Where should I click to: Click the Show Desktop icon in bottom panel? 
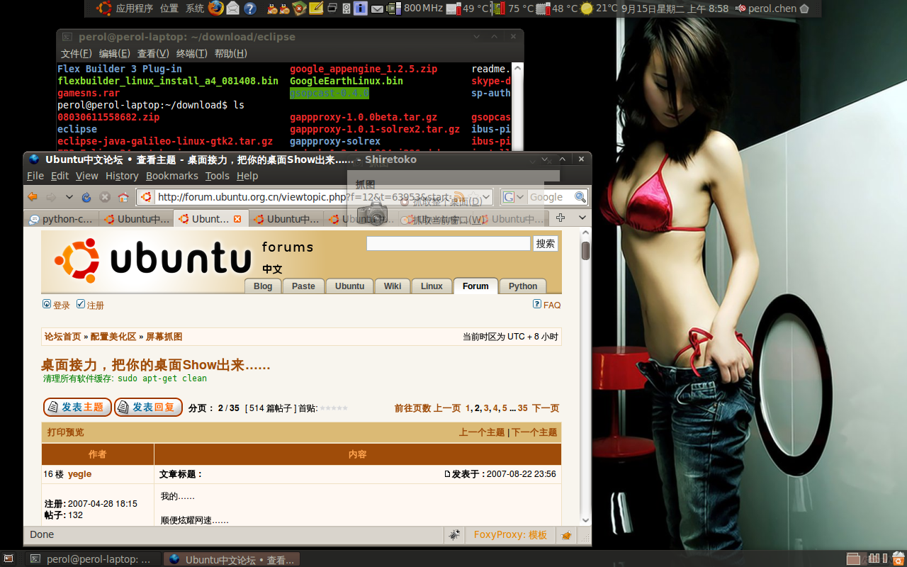pyautogui.click(x=7, y=558)
